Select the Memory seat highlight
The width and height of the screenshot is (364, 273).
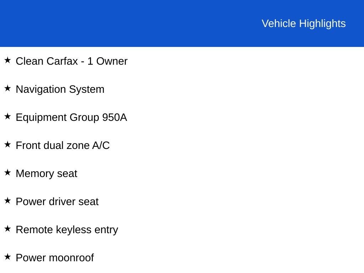(x=47, y=174)
